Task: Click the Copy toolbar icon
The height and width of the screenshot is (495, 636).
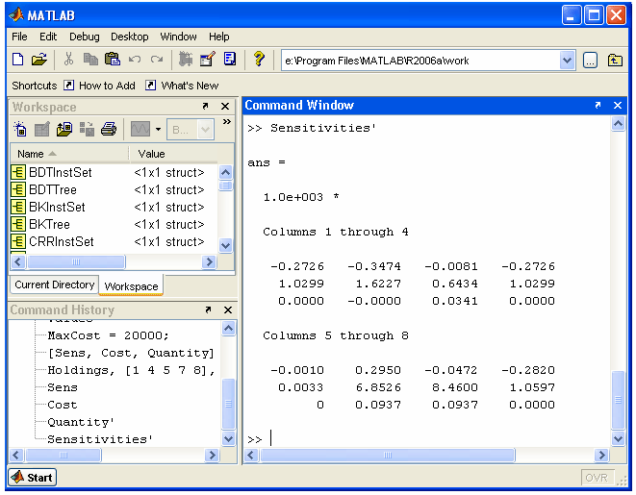Action: click(90, 60)
